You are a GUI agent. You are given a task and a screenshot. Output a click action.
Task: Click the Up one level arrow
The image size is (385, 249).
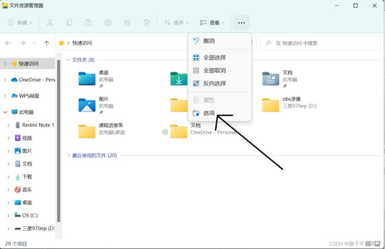pyautogui.click(x=46, y=43)
